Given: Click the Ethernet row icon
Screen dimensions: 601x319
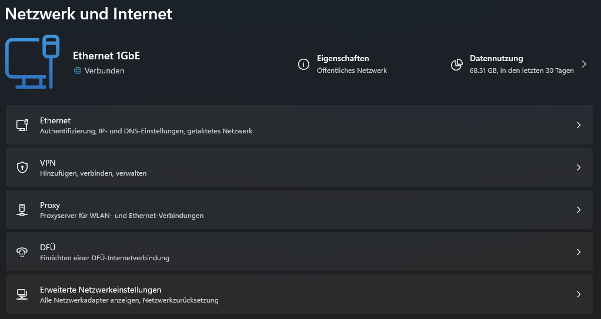Looking at the screenshot, I should 22,125.
